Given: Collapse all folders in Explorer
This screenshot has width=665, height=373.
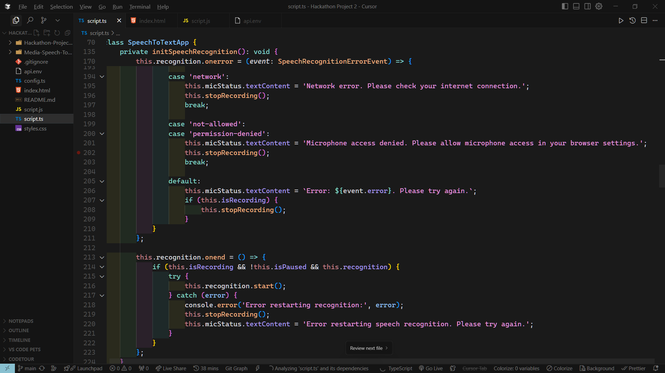Looking at the screenshot, I should point(68,33).
